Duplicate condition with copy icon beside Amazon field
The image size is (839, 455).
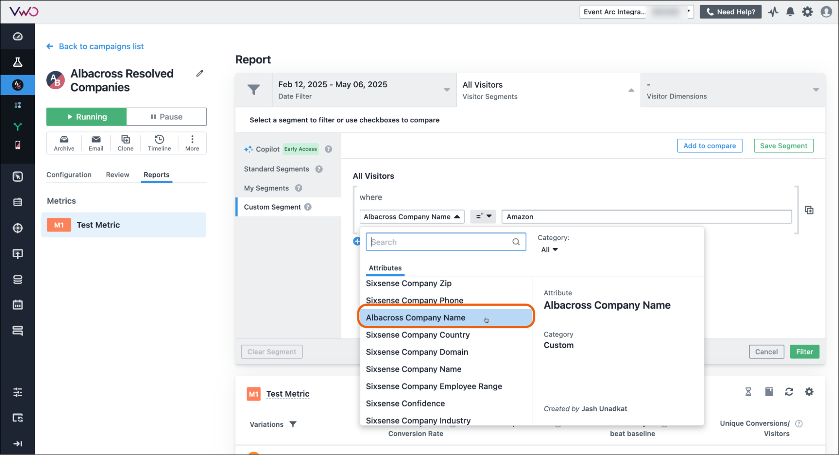[x=809, y=210]
